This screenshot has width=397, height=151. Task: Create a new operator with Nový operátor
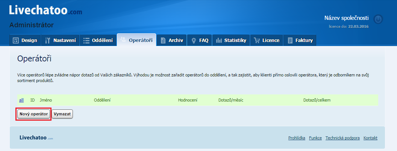[34, 114]
